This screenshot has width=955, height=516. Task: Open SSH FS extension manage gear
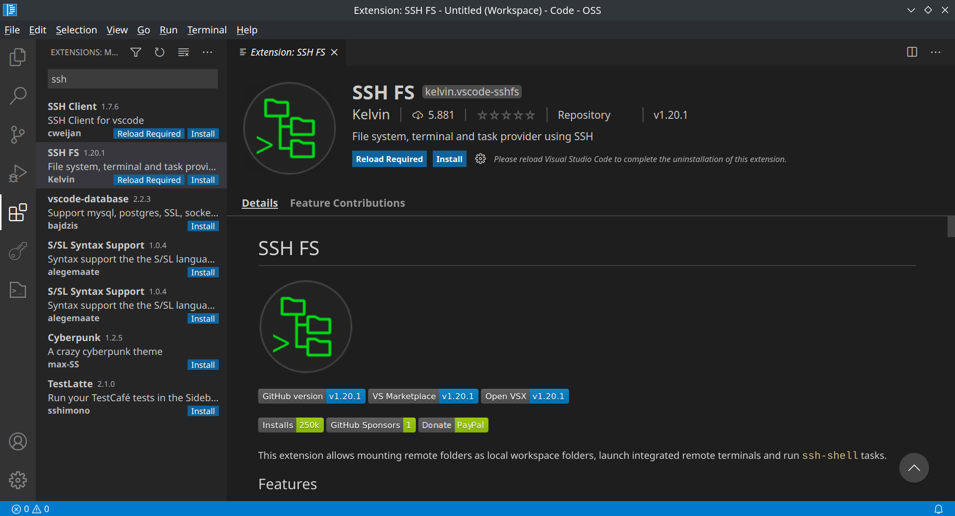pyautogui.click(x=480, y=159)
